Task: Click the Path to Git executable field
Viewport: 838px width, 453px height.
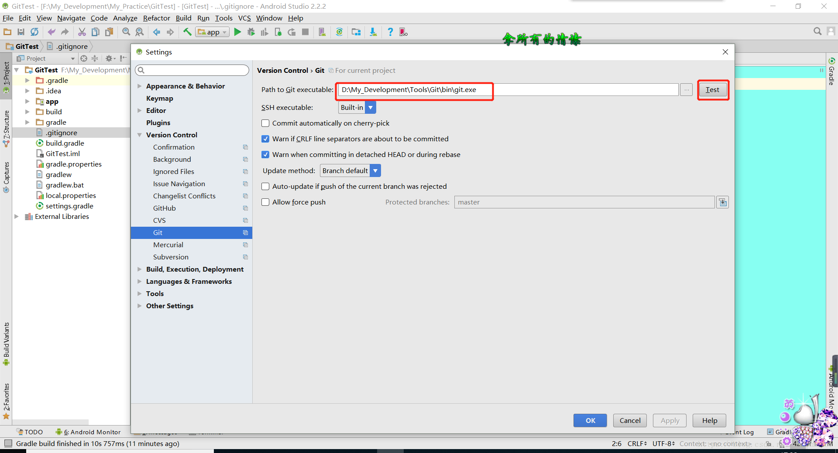Action: pyautogui.click(x=508, y=90)
